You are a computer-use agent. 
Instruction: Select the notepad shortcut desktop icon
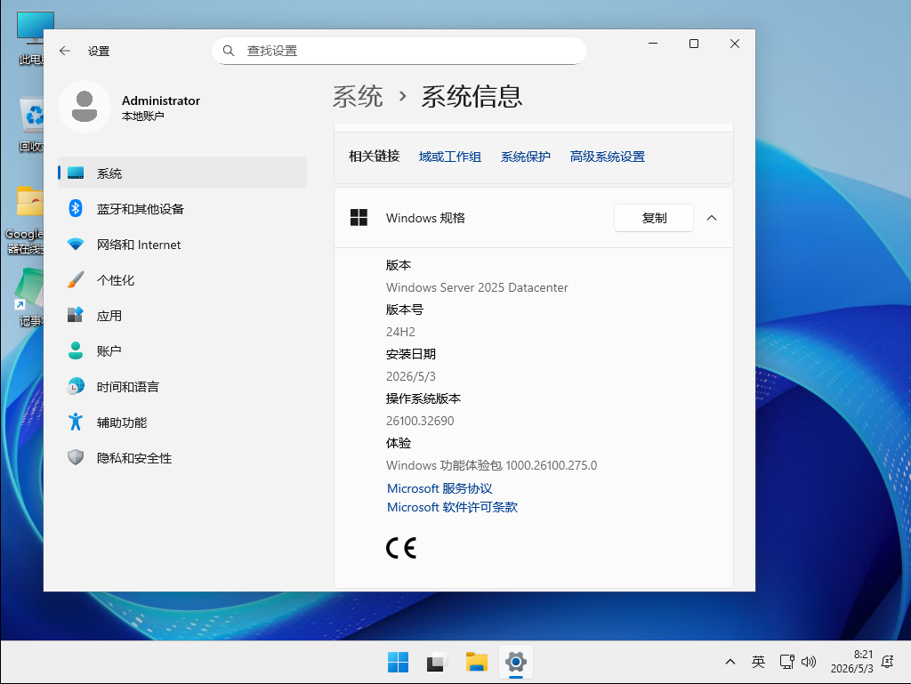click(x=29, y=296)
